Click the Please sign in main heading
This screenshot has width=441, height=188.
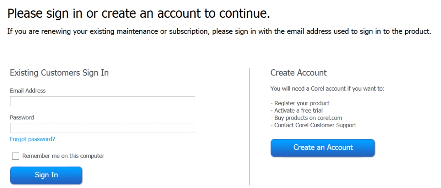coord(139,14)
